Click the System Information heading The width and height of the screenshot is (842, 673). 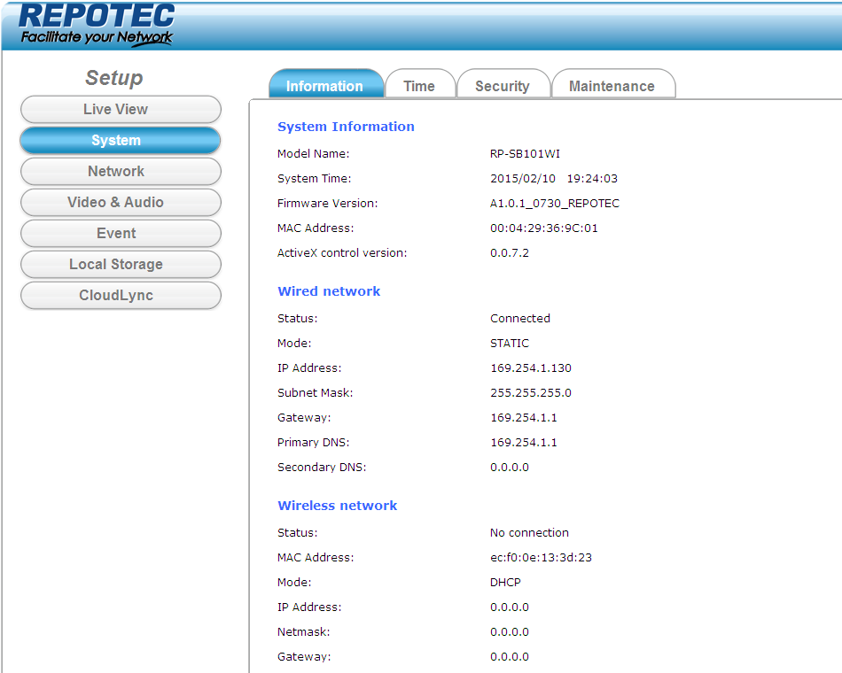point(346,127)
